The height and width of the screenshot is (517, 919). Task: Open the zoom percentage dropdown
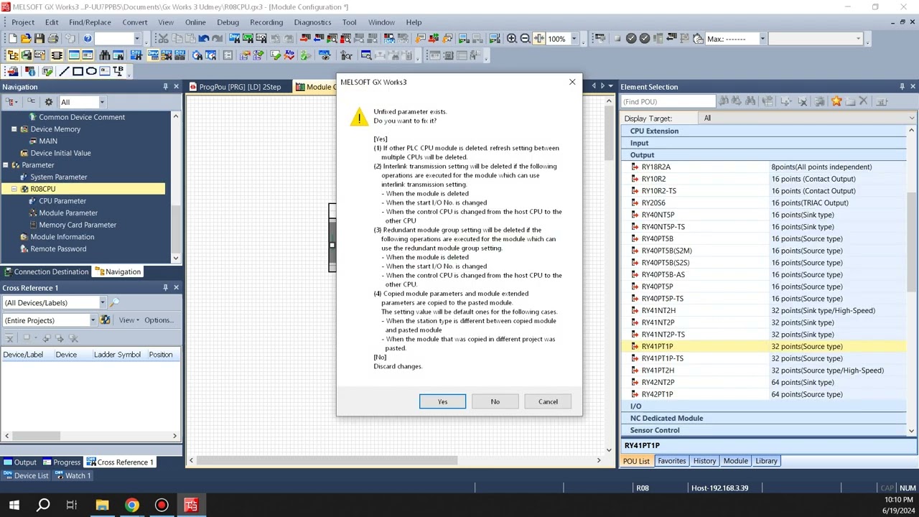pyautogui.click(x=574, y=39)
